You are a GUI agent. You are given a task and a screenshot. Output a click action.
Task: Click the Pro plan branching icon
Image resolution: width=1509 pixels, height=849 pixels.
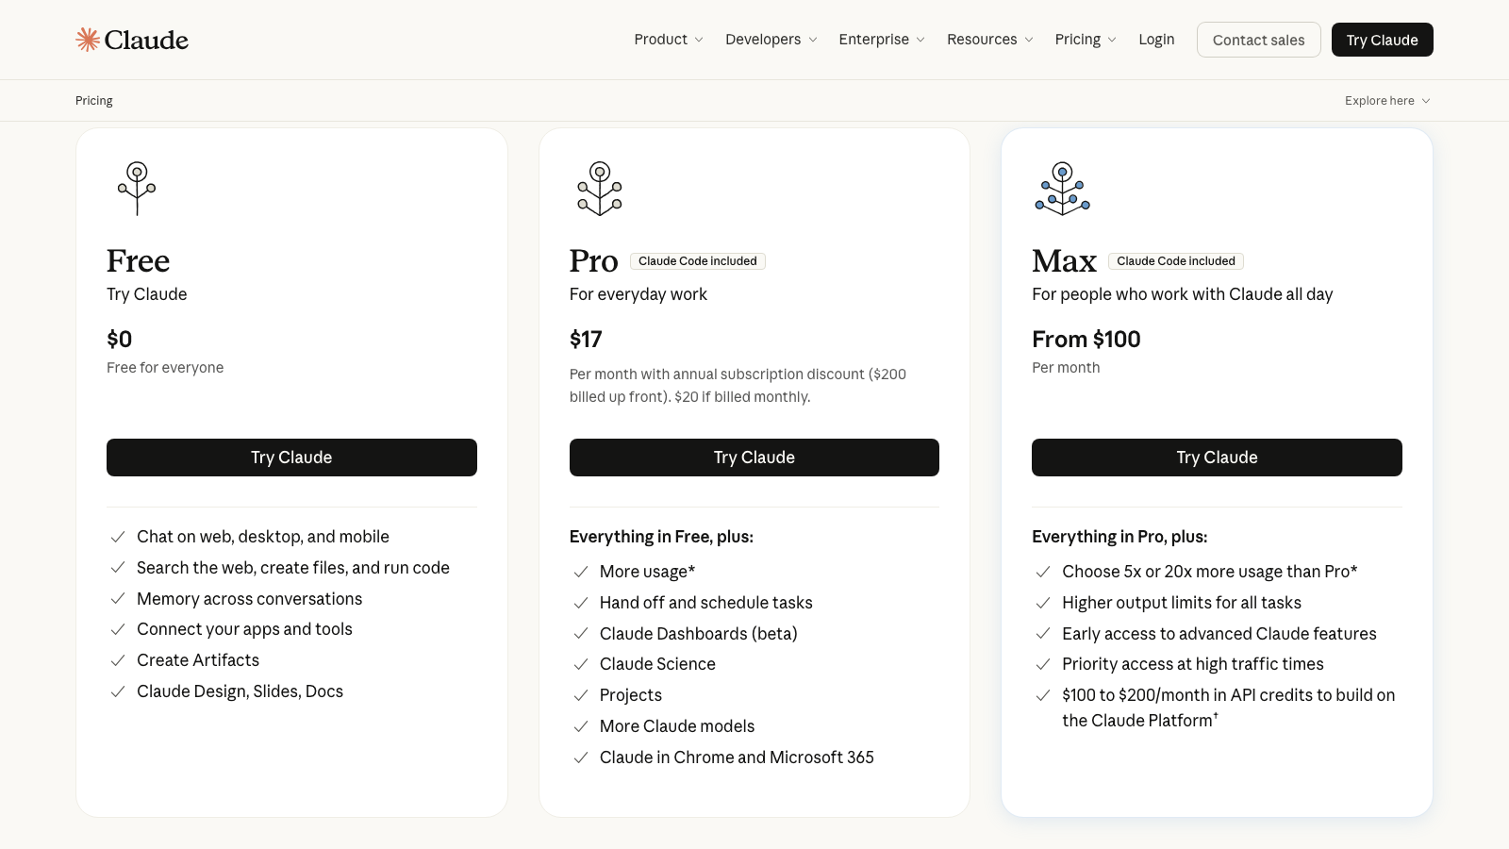click(600, 189)
